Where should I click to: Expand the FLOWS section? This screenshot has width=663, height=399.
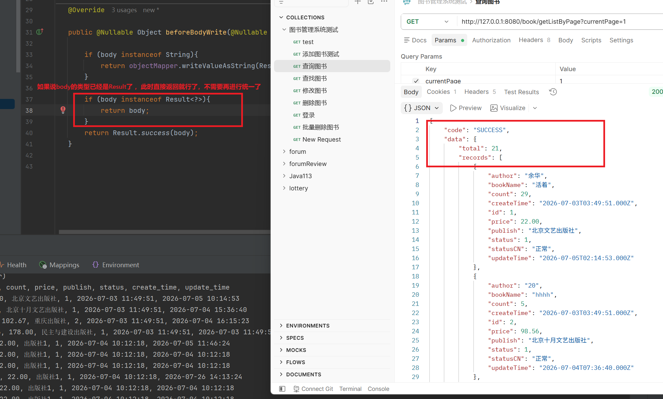click(281, 362)
